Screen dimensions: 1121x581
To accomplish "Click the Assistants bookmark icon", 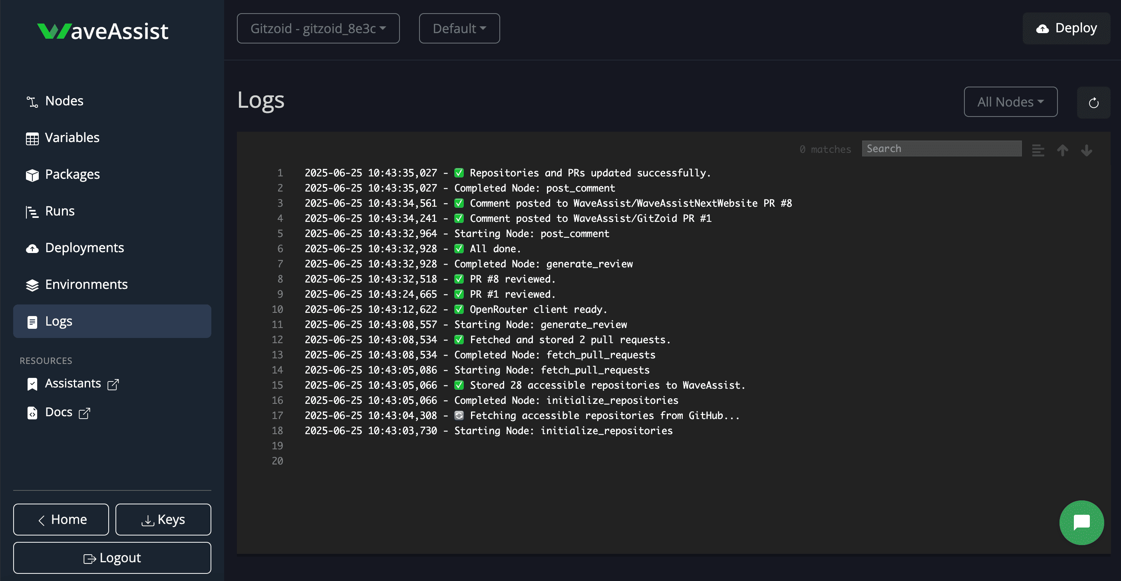I will pos(32,385).
